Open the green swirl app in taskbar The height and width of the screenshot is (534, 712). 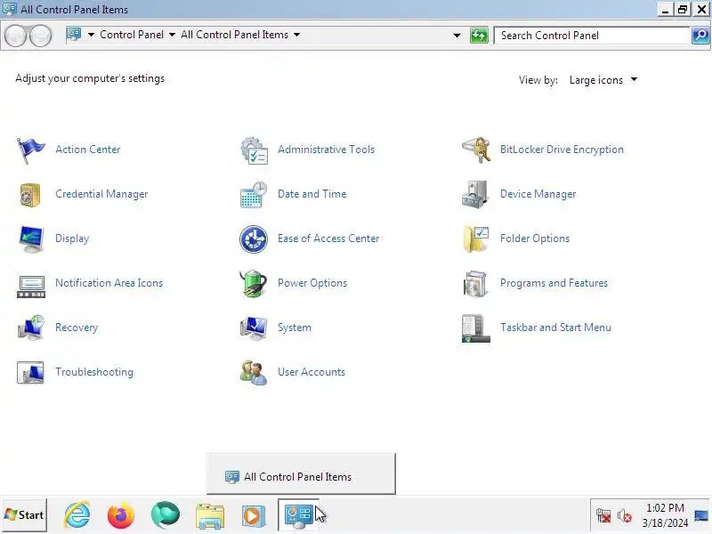coord(166,515)
